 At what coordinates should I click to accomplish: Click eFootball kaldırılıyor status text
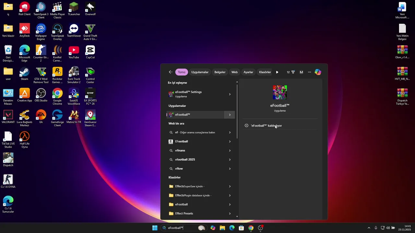[x=267, y=126]
